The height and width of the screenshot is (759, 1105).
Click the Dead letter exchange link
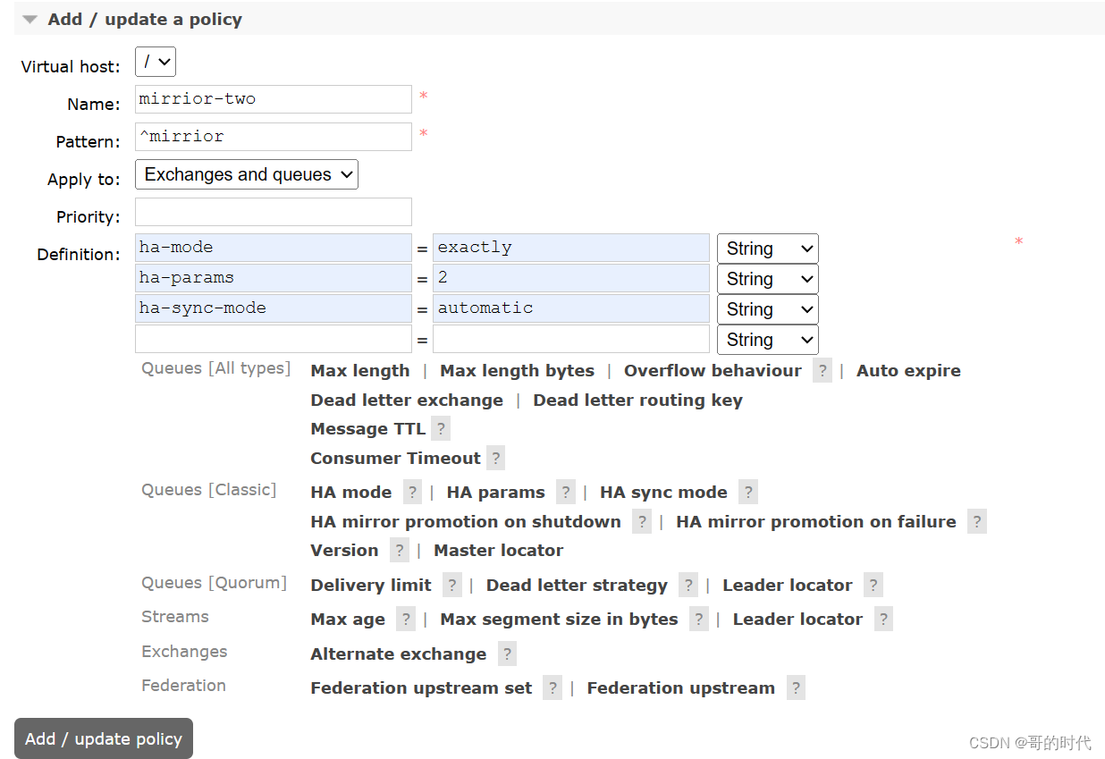407,401
